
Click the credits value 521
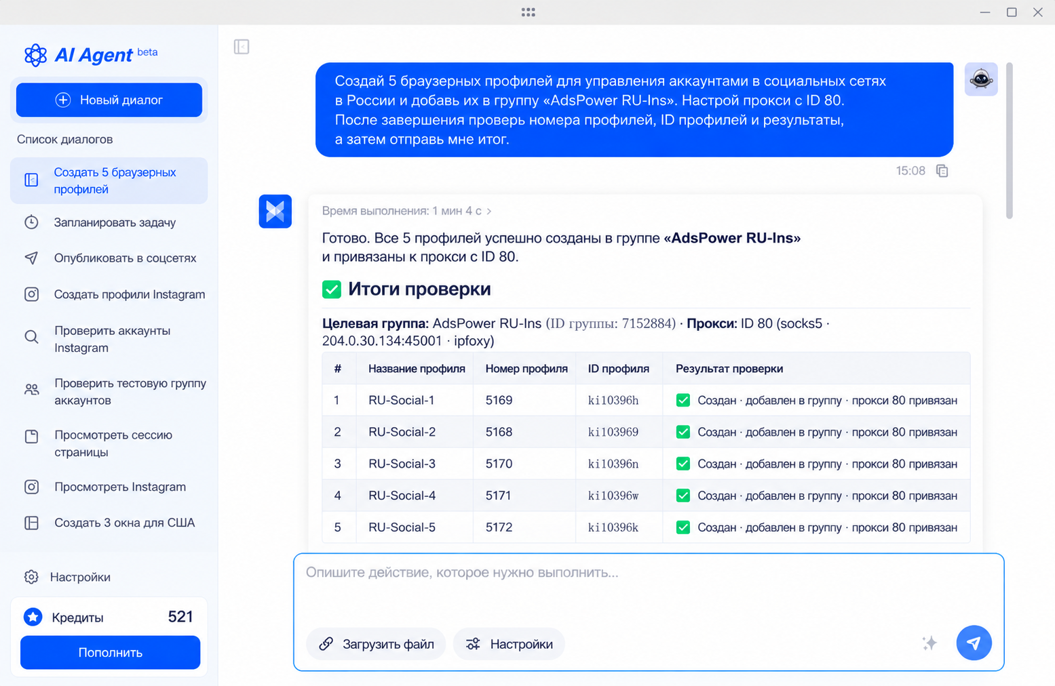point(180,617)
